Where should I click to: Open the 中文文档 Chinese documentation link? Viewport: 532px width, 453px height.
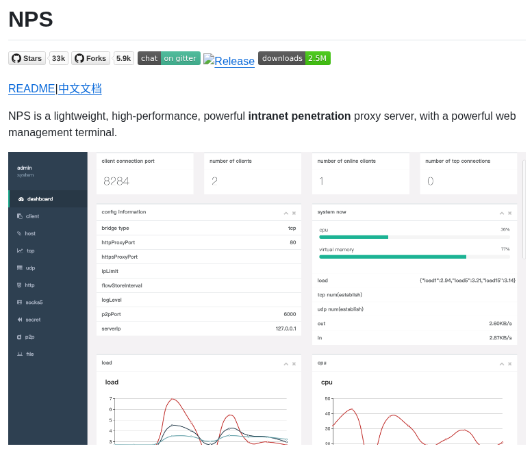(80, 88)
